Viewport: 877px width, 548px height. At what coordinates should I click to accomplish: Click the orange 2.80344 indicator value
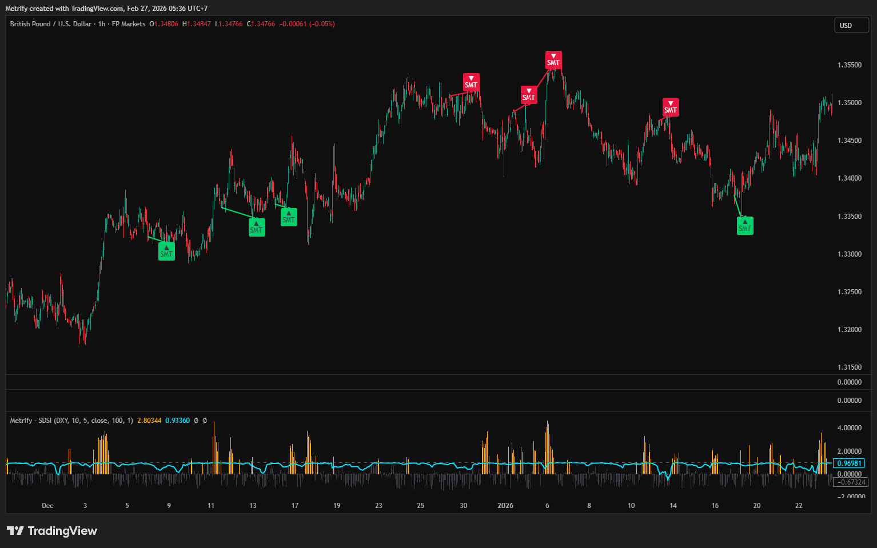[x=149, y=421]
